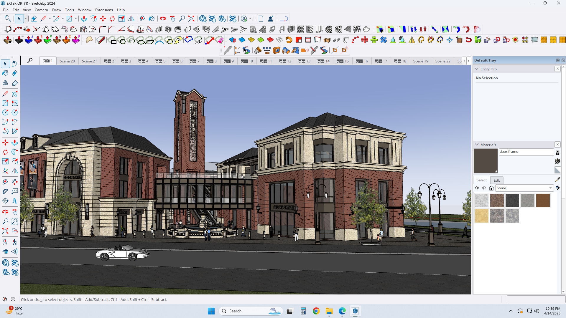This screenshot has width=566, height=318.
Task: Select the brown solid stone swatch
Action: click(x=543, y=201)
